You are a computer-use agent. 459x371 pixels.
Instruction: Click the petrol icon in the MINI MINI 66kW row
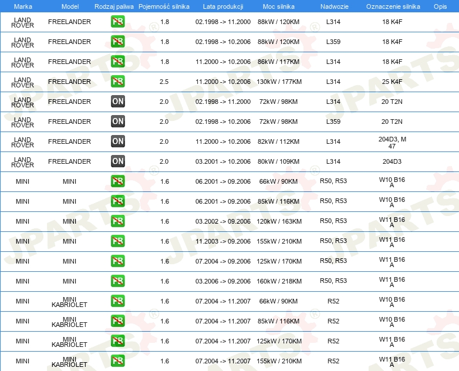[117, 181]
